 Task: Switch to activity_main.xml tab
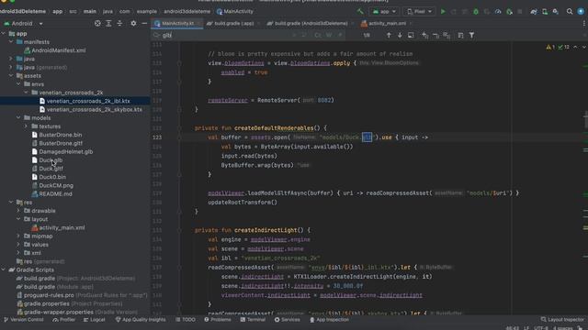(386, 23)
